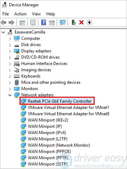The width and height of the screenshot is (127, 169).
Task: Expand the Keyboards category
Action: click(x=10, y=76)
